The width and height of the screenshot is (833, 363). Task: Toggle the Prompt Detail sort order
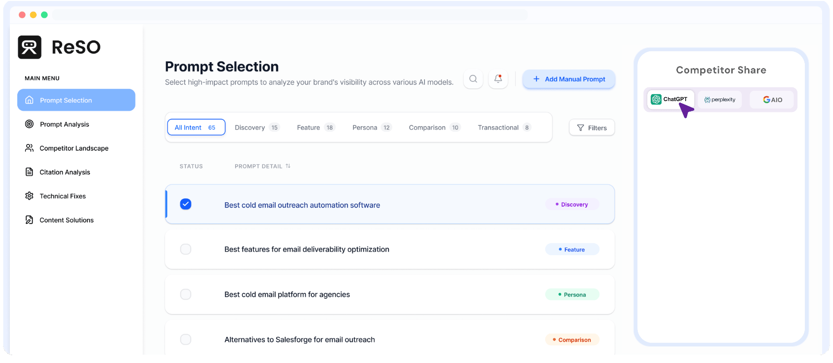pyautogui.click(x=289, y=166)
